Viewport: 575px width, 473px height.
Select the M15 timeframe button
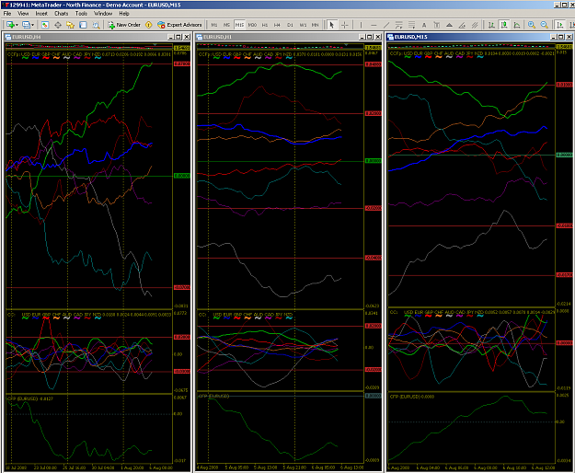239,25
